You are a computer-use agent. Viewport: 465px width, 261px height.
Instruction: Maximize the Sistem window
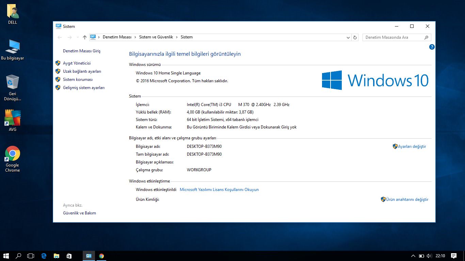coord(412,26)
